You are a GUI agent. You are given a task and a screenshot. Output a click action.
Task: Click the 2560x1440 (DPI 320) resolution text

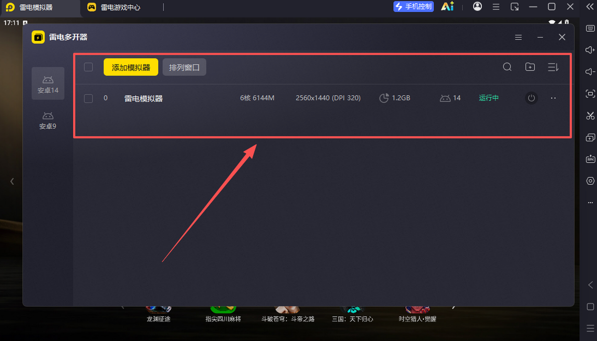[328, 98]
